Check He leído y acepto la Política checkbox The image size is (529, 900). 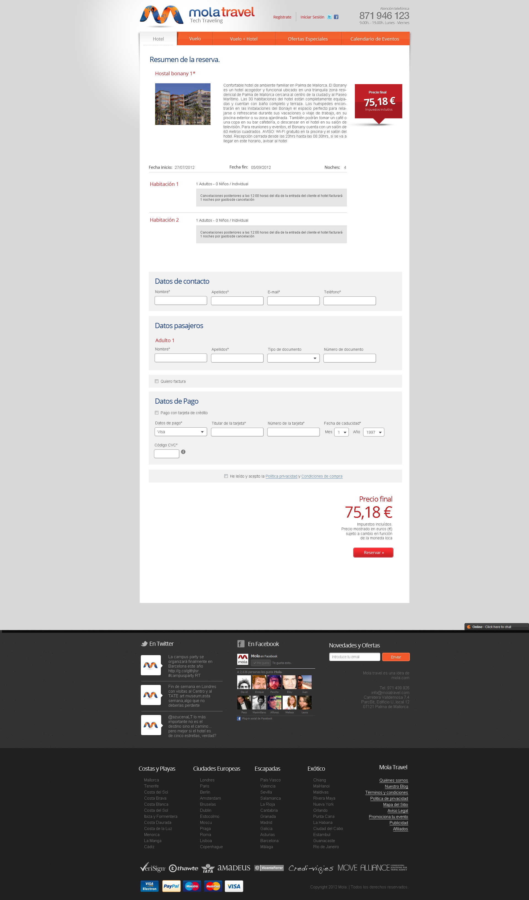[x=226, y=476]
